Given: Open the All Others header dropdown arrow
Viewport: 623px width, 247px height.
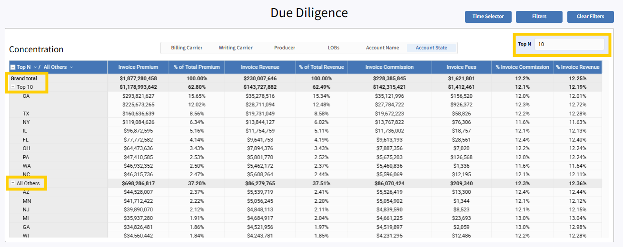Looking at the screenshot, I should (x=71, y=67).
